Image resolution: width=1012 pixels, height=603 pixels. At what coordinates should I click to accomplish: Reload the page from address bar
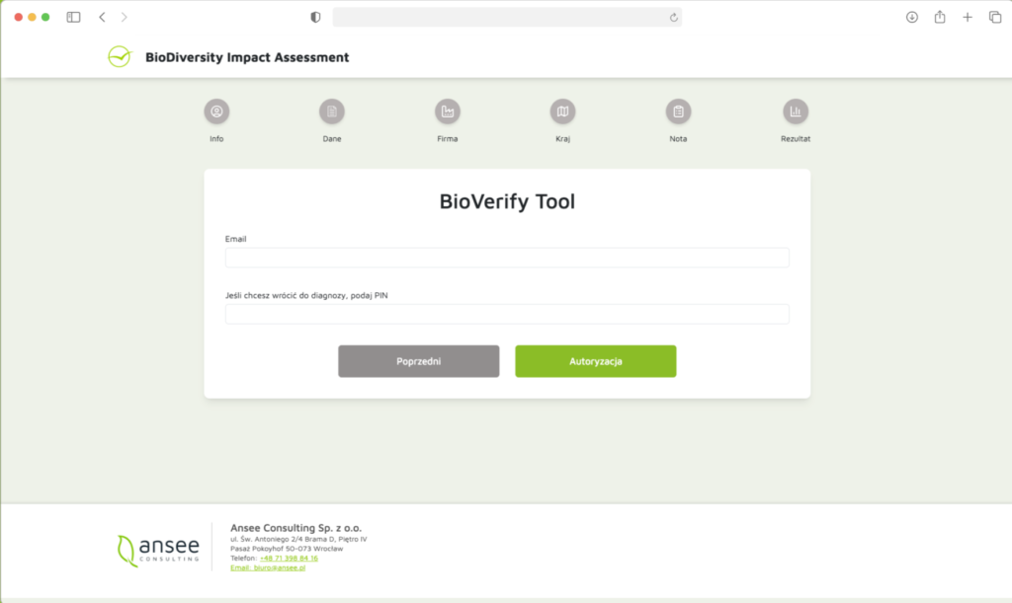[x=673, y=18]
